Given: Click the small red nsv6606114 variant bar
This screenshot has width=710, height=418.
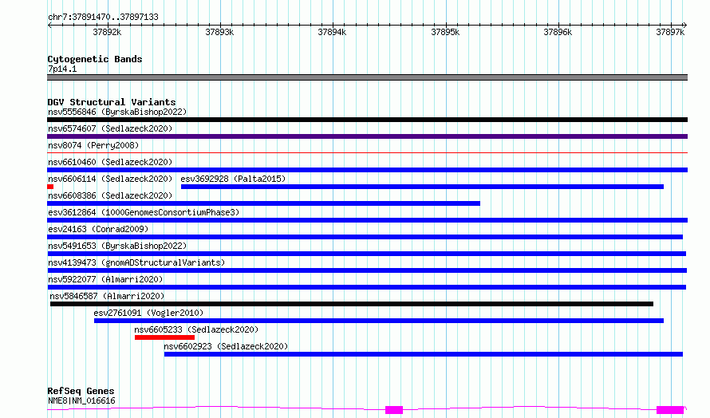Looking at the screenshot, I should pyautogui.click(x=50, y=187).
